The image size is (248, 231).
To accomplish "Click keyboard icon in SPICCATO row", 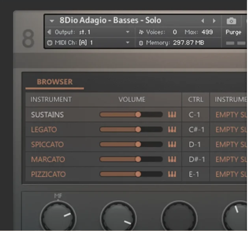I will [x=172, y=144].
